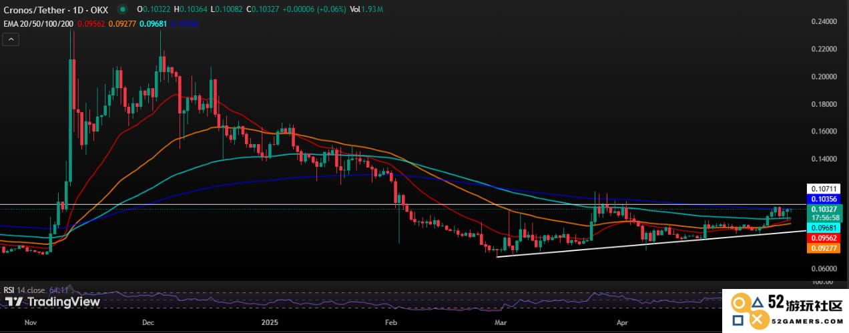The width and height of the screenshot is (849, 333).
Task: Click the open price value 0.10322
Action: coord(156,9)
